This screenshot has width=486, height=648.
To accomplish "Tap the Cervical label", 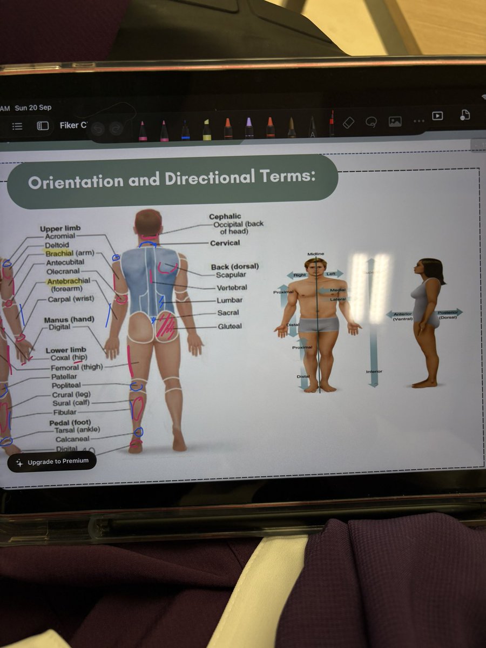I will point(225,243).
